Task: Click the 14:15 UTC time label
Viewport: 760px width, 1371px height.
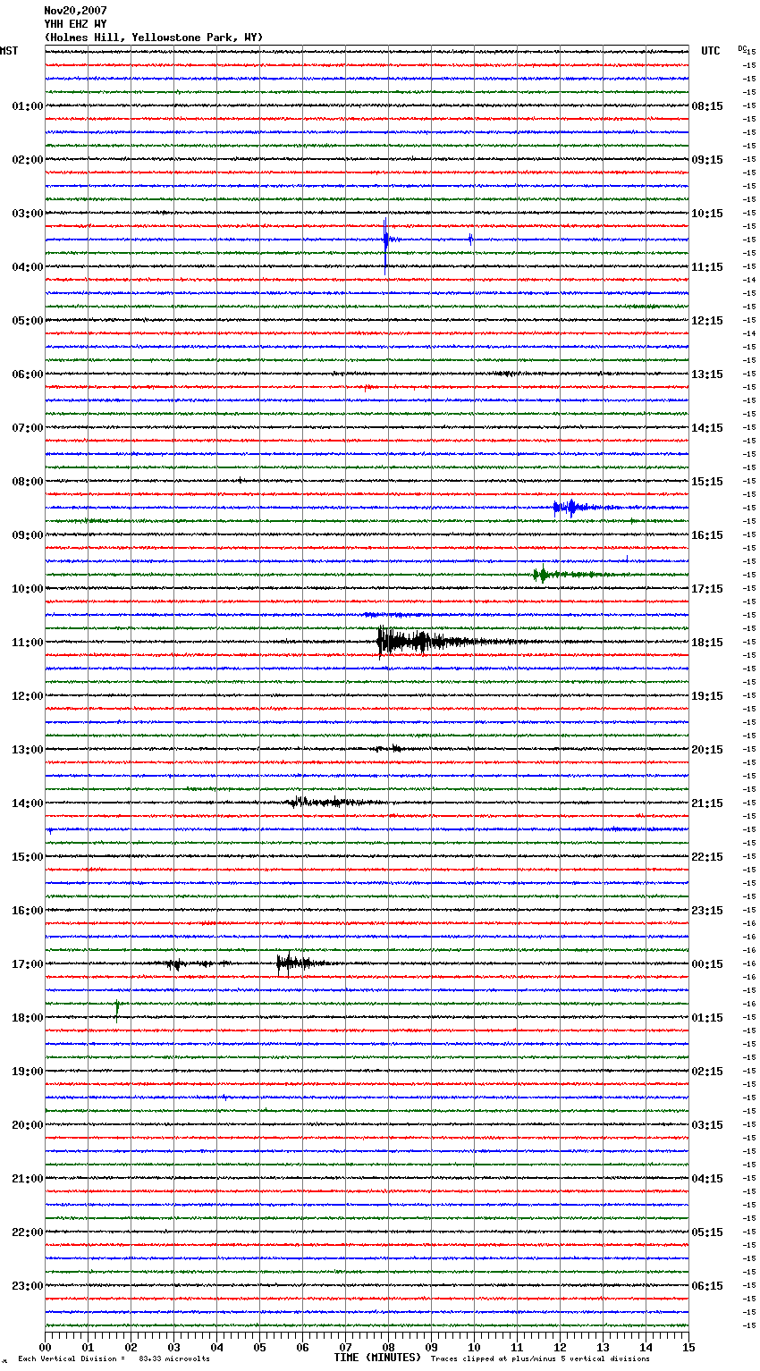Action: coord(707,428)
